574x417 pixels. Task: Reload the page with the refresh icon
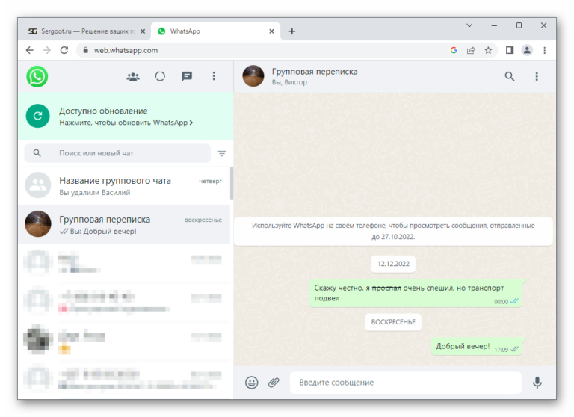pyautogui.click(x=64, y=50)
